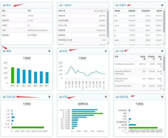Click chart icon beside 一般统计 title
Image resolution: width=168 pixels, height=138 pixels.
click(61, 5)
